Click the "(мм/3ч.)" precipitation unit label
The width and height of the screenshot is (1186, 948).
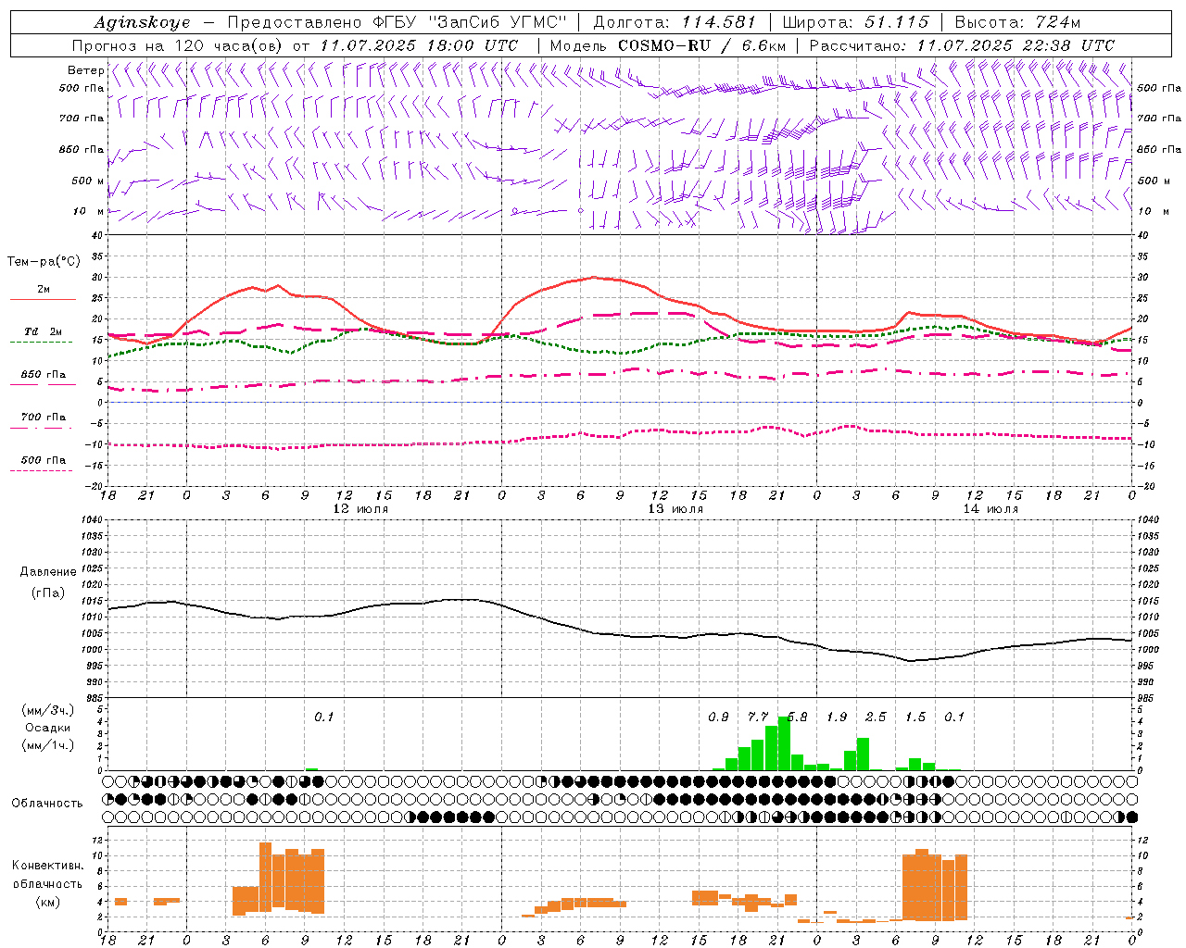click(x=47, y=710)
